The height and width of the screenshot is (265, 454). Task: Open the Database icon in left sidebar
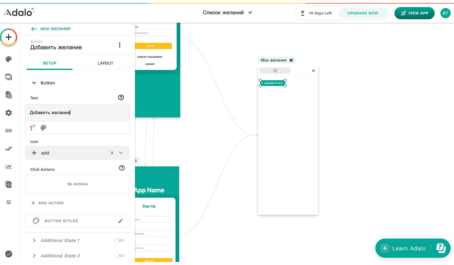(9, 95)
